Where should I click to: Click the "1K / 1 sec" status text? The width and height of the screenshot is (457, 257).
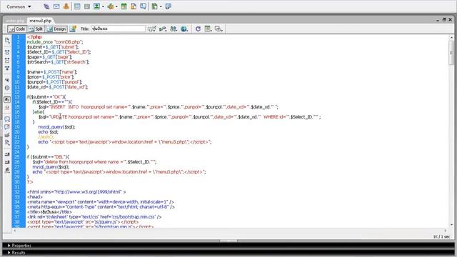[441, 236]
